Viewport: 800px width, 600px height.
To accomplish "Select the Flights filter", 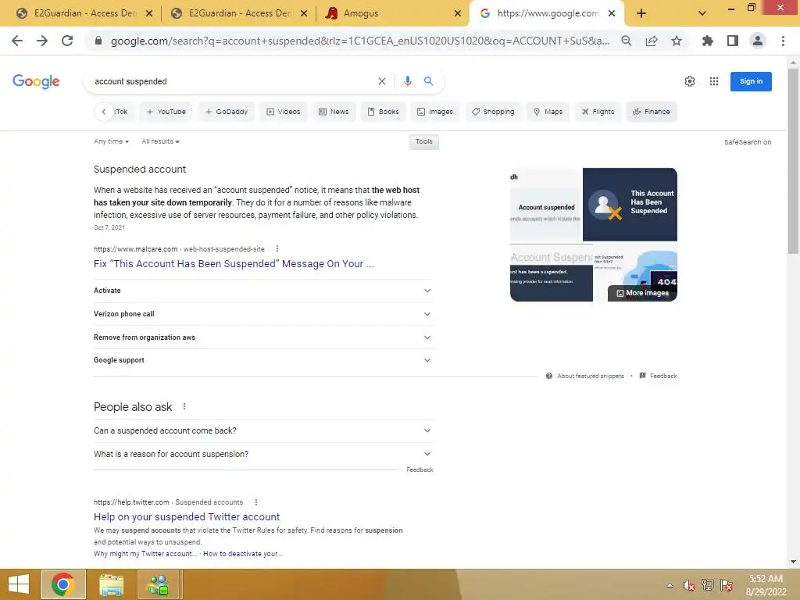I will [598, 112].
